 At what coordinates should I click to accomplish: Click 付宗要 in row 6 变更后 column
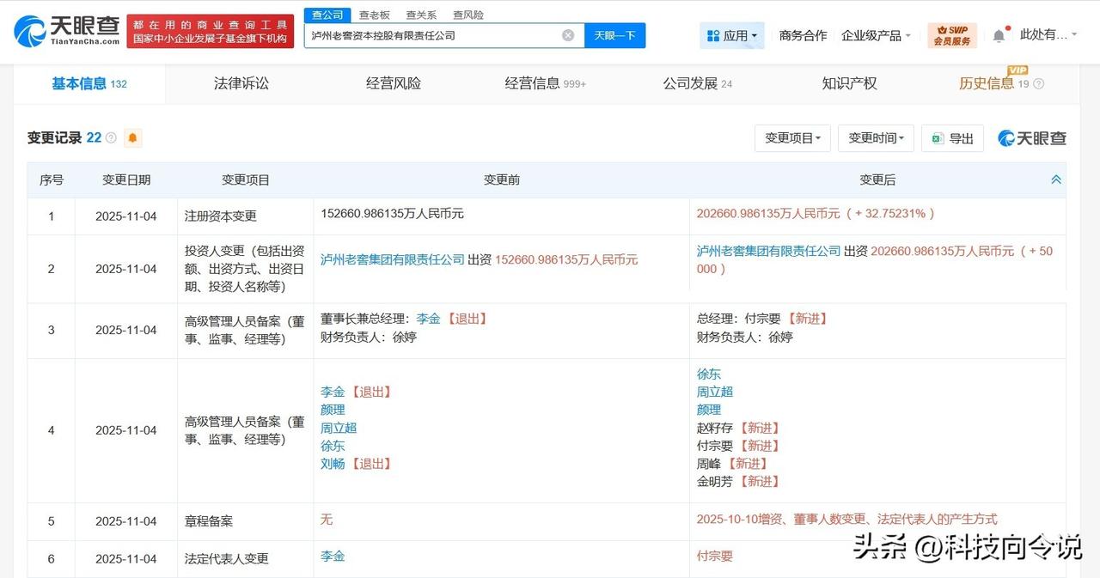[x=715, y=556]
